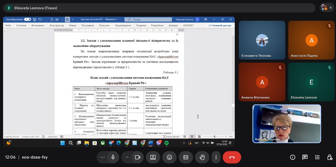Image resolution: width=336 pixels, height=167 pixels.
Task: Open the Activities grid icon
Action: click(x=317, y=157)
